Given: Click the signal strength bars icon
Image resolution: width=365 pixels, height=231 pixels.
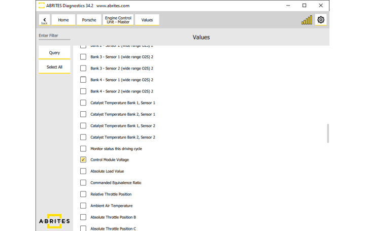Looking at the screenshot, I should click(307, 20).
